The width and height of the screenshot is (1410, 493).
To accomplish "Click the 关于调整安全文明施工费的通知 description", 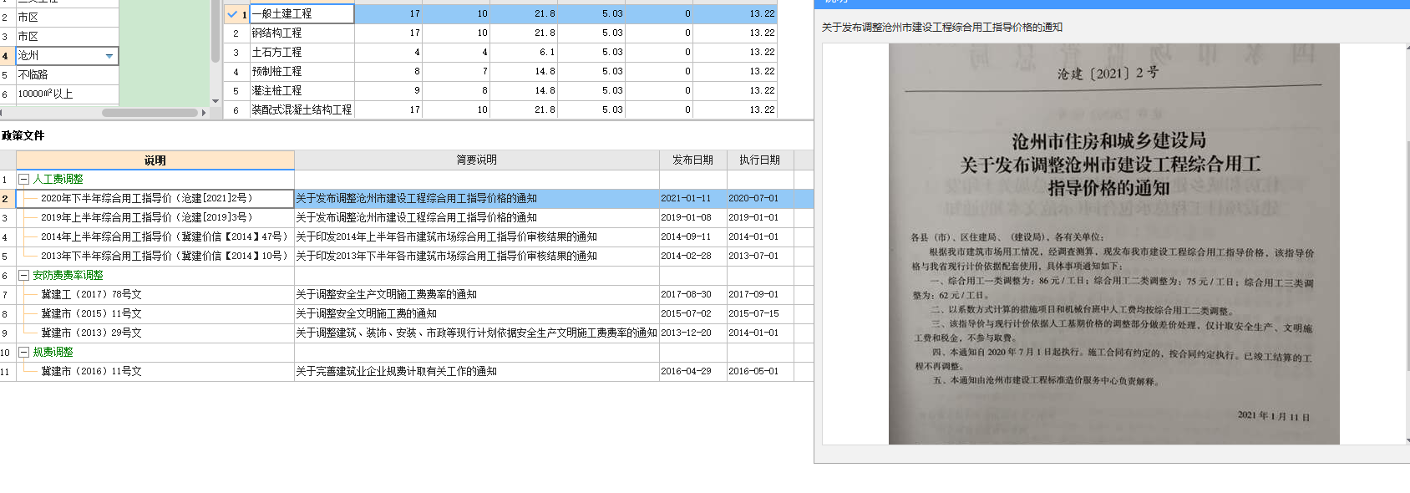I will 366,313.
